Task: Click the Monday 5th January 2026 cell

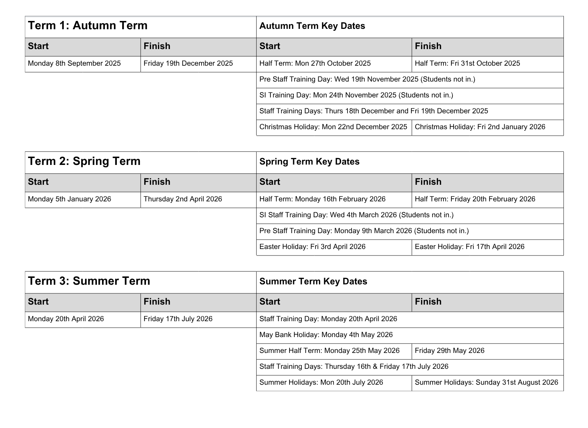Action: click(x=70, y=199)
